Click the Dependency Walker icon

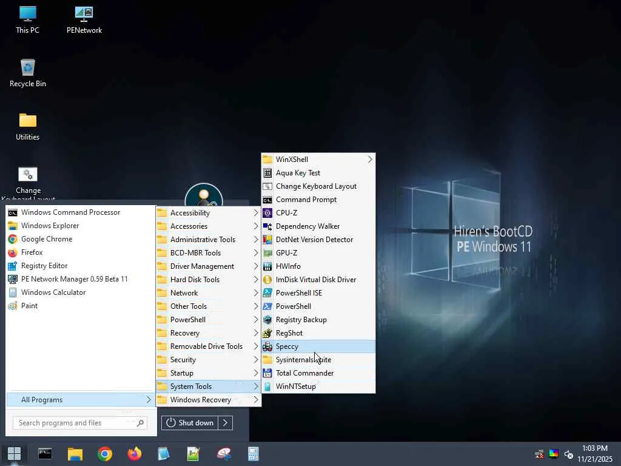[267, 226]
